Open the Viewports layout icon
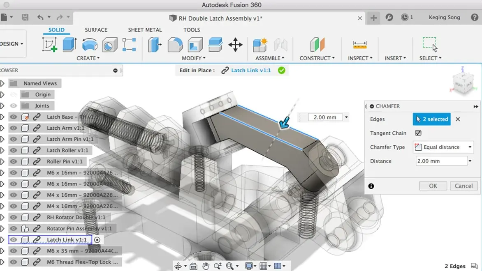 tap(278, 266)
